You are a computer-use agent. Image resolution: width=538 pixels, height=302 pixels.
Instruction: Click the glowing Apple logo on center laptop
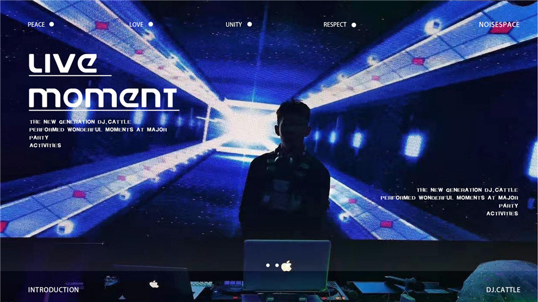[287, 265]
